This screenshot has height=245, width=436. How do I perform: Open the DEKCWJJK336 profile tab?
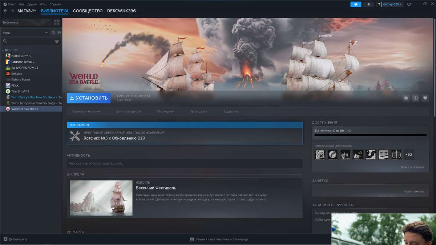[x=121, y=11]
